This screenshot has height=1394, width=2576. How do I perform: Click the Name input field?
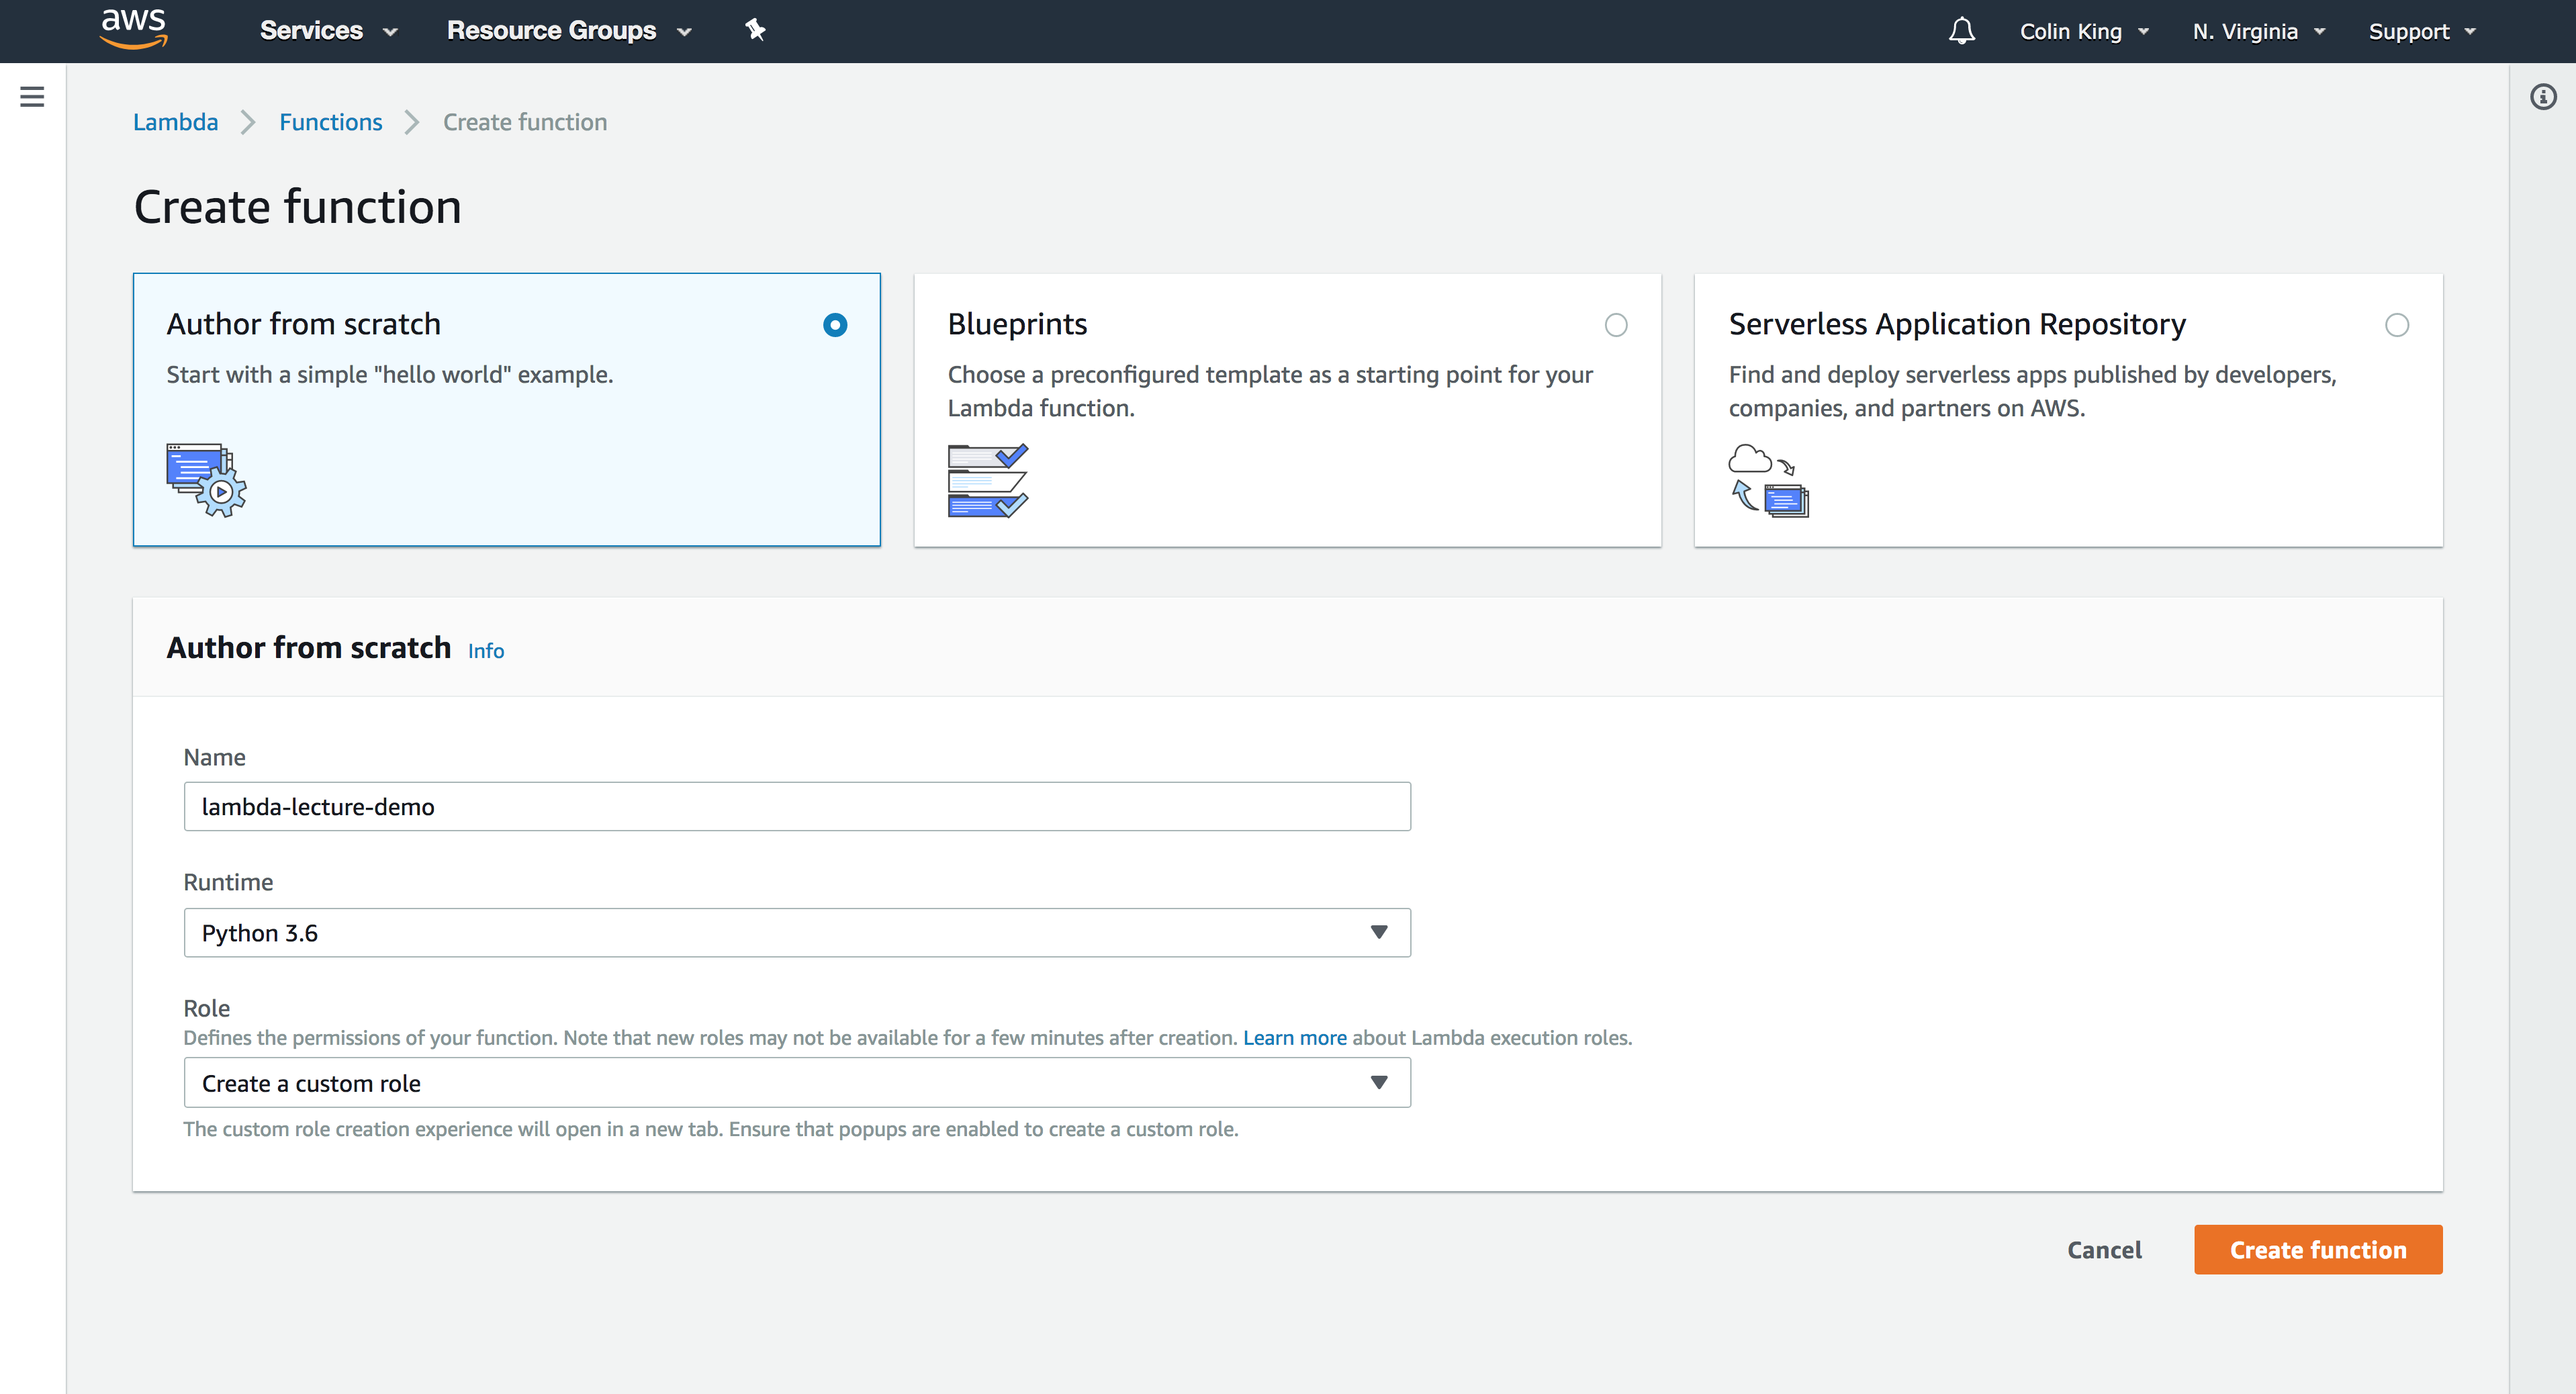pos(797,806)
